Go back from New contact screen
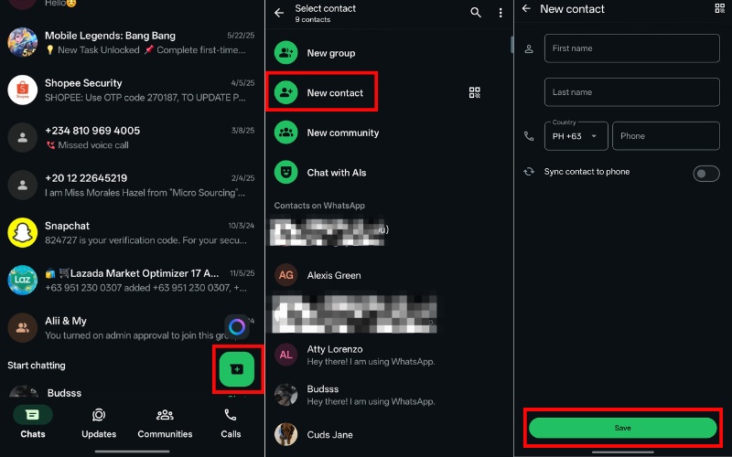Image resolution: width=732 pixels, height=457 pixels. 525,9
